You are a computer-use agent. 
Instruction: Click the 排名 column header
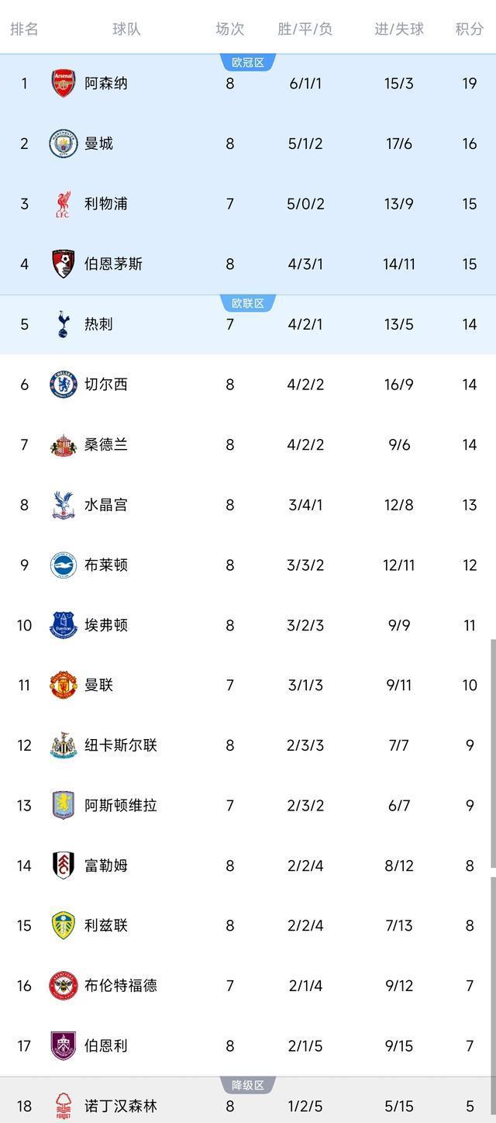[23, 29]
